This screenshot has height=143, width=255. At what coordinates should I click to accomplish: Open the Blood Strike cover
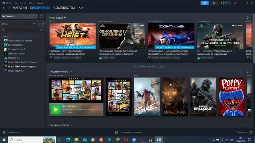click(x=147, y=97)
